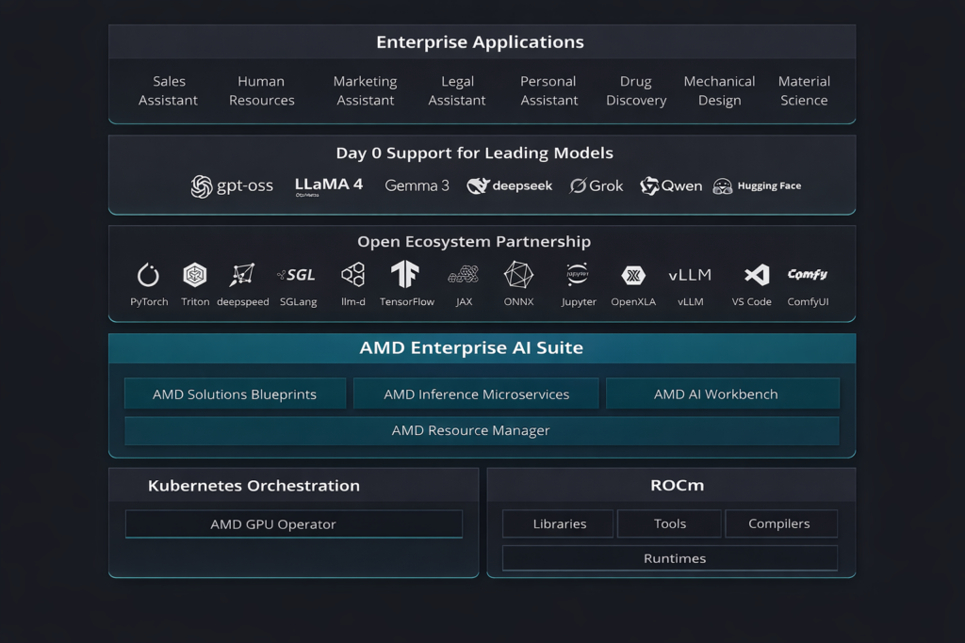Click the Hugging Face logo

point(757,186)
